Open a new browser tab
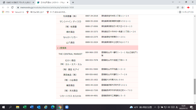 pos(73,2)
